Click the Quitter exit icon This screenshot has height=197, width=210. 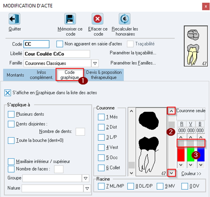14,19
